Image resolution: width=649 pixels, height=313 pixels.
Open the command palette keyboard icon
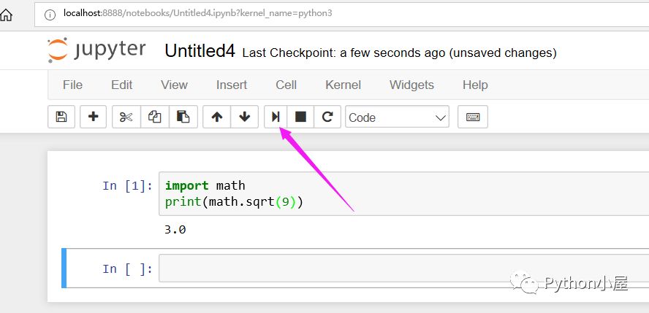coord(473,117)
